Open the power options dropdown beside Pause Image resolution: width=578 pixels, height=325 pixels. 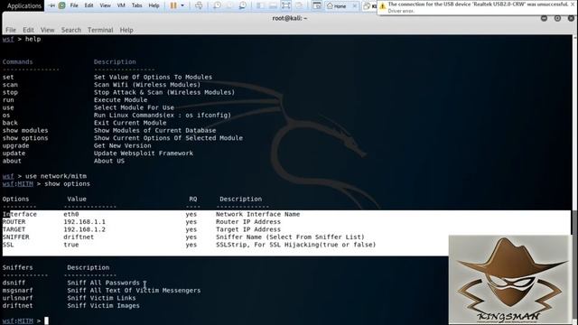click(x=182, y=5)
